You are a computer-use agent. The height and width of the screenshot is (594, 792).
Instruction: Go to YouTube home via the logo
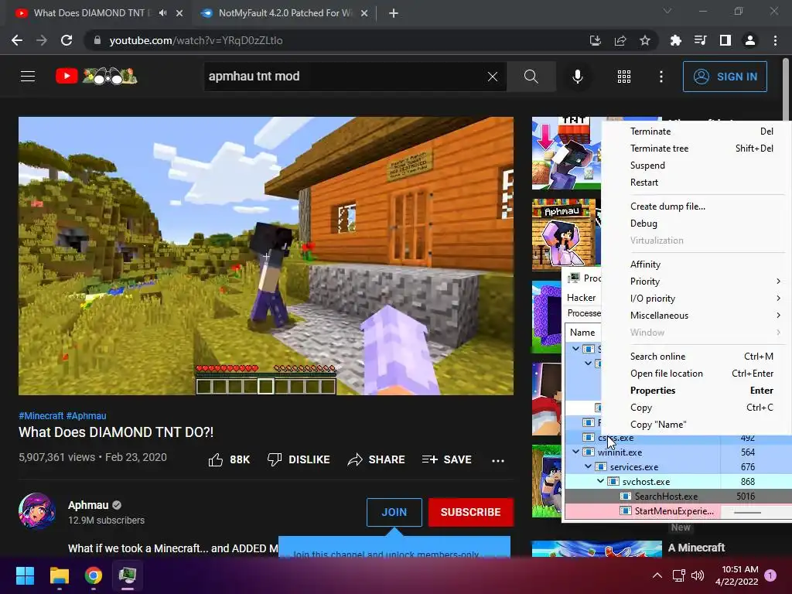(x=97, y=77)
